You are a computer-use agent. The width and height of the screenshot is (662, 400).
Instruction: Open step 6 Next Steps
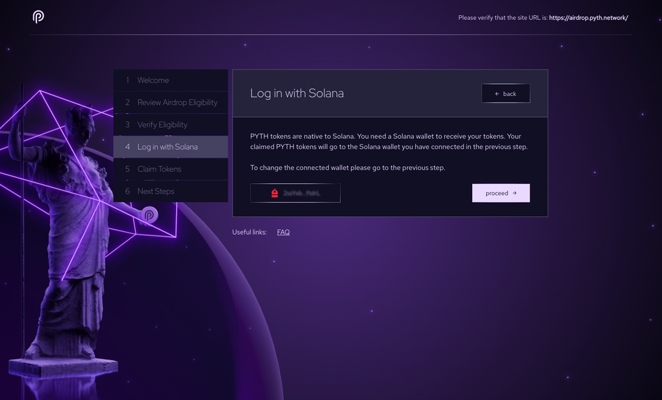click(x=171, y=191)
